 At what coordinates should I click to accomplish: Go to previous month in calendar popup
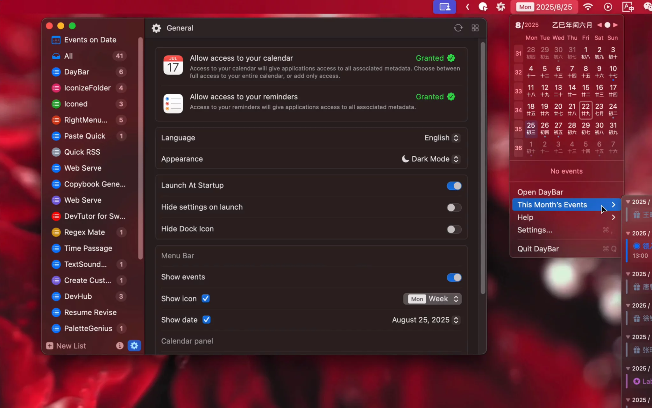[x=599, y=25]
